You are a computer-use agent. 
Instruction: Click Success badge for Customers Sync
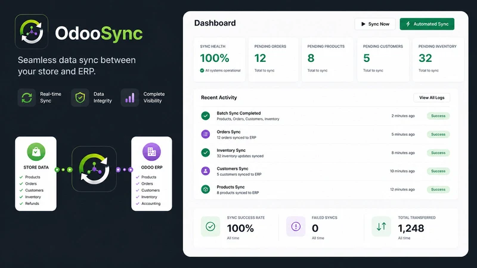coord(438,171)
